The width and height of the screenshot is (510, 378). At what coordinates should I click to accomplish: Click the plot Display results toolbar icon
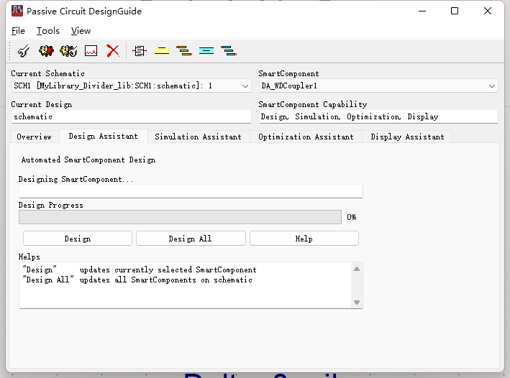(x=91, y=51)
